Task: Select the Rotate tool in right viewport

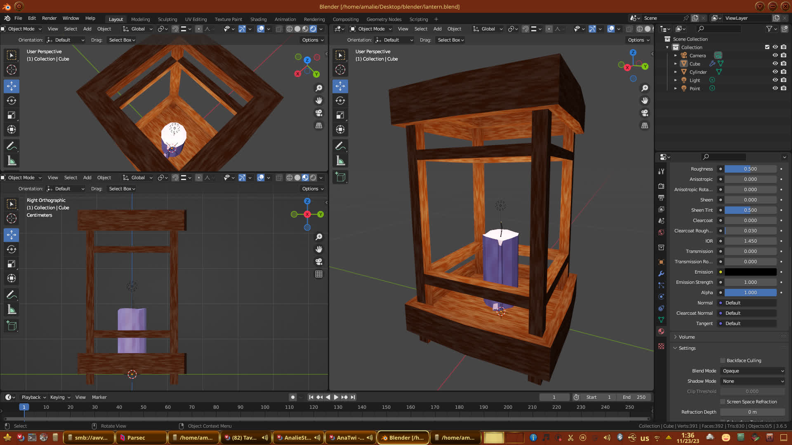Action: pos(340,101)
